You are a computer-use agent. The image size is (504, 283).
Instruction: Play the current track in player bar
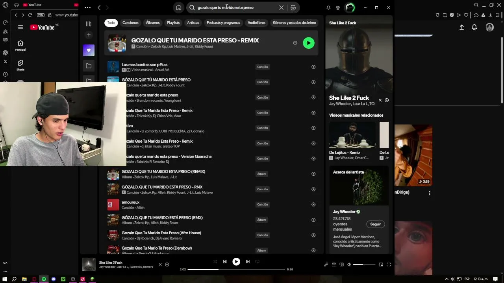236,261
